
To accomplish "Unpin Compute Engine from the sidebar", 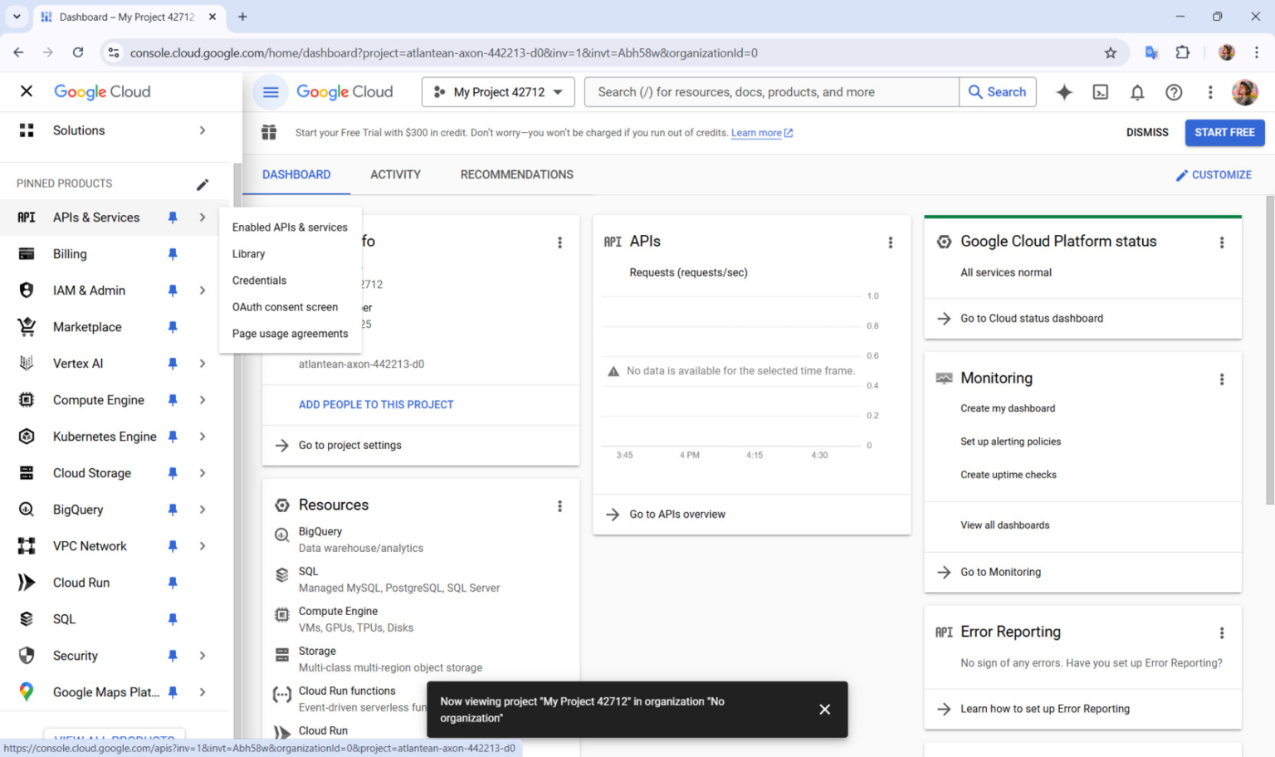I will point(172,400).
